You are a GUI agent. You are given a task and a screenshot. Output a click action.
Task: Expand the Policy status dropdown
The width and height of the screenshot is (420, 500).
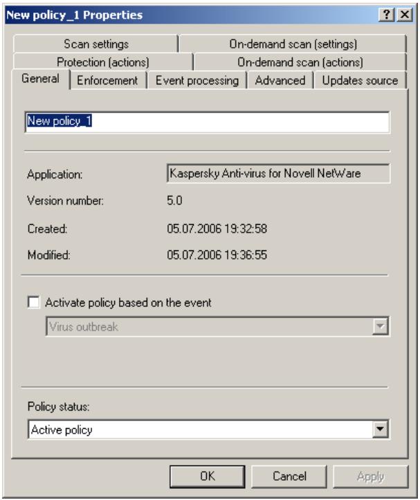point(380,429)
